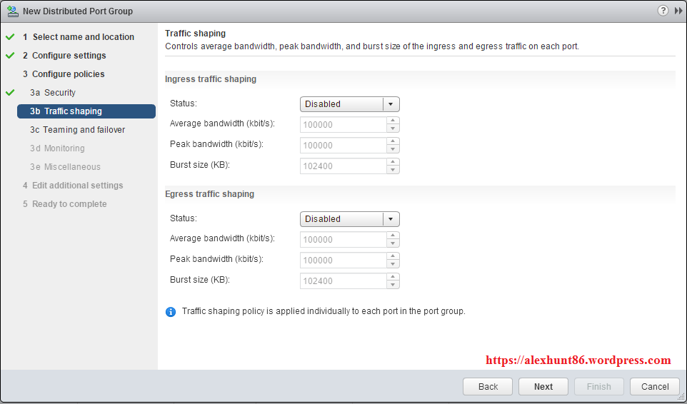Click the distributed port group icon in title
Image resolution: width=687 pixels, height=404 pixels.
click(x=12, y=11)
